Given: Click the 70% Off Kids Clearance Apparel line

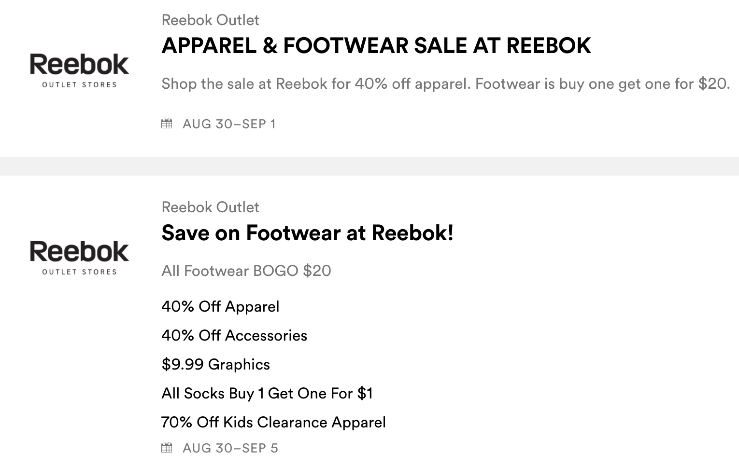Looking at the screenshot, I should (273, 423).
